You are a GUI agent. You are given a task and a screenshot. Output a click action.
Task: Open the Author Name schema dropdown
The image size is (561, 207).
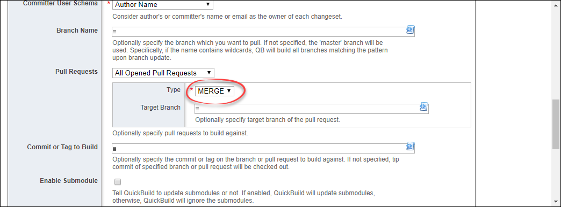pyautogui.click(x=162, y=5)
